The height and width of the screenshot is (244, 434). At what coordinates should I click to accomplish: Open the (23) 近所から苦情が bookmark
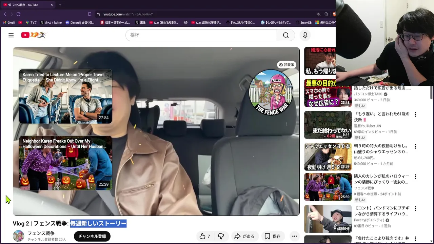coord(206,23)
